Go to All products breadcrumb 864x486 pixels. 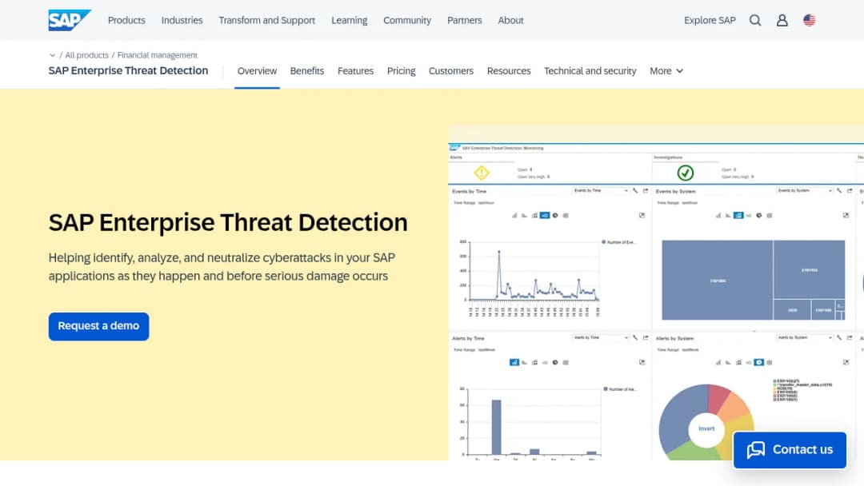click(86, 55)
